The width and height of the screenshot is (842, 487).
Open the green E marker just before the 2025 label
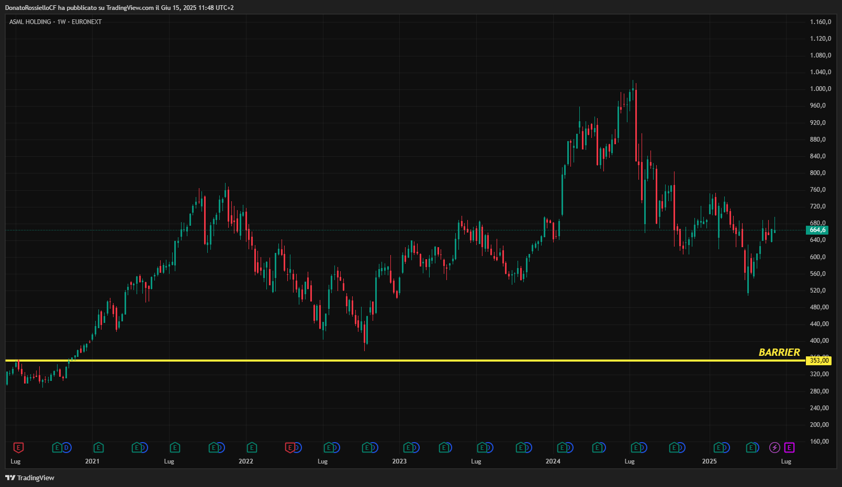point(675,447)
